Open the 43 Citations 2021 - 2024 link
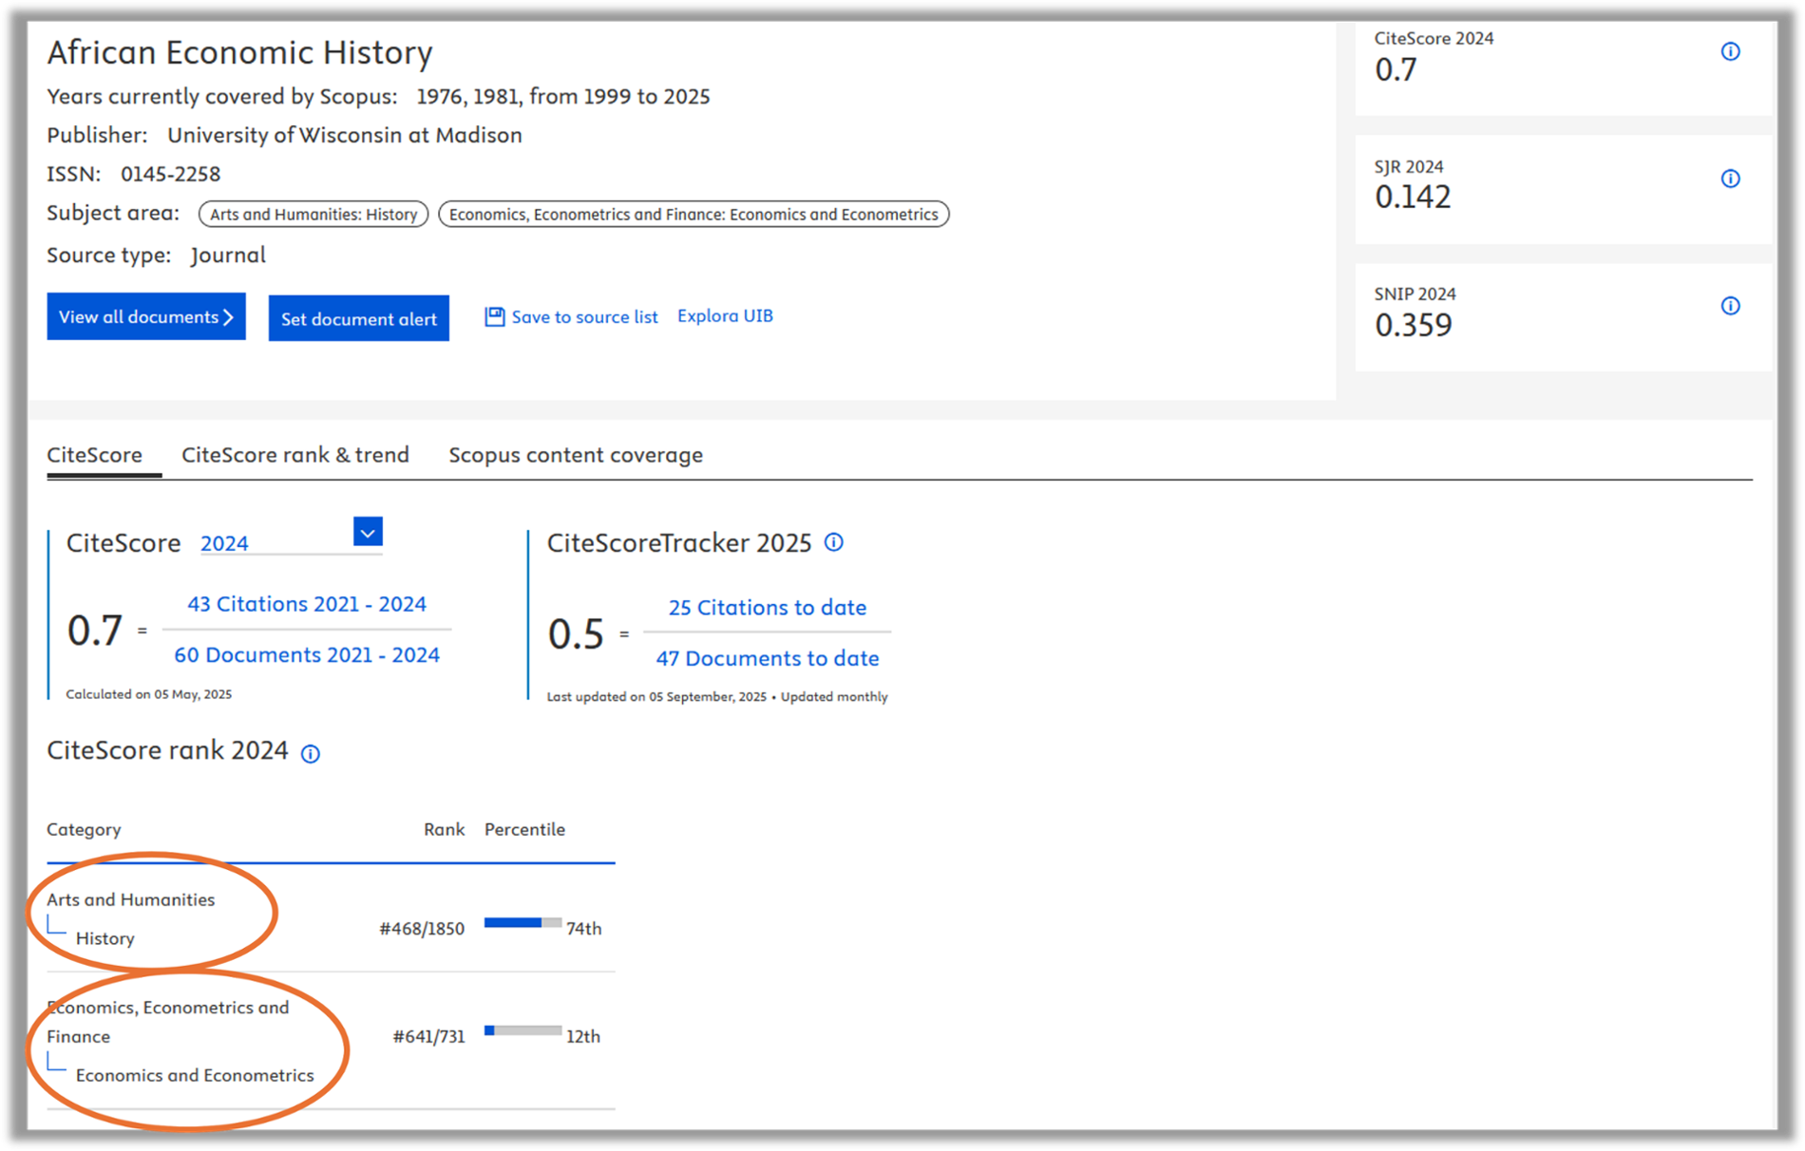Image resolution: width=1805 pixels, height=1151 pixels. [x=306, y=604]
